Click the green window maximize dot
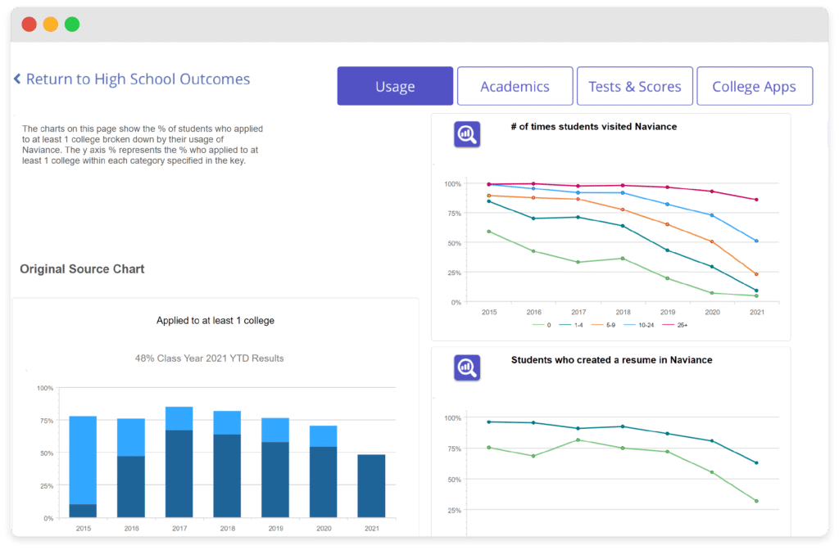The height and width of the screenshot is (550, 839). 72,24
